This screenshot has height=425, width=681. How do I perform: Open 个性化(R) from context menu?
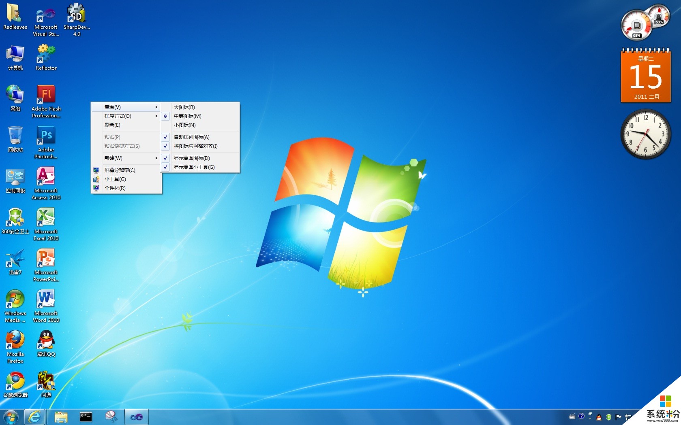(x=126, y=188)
